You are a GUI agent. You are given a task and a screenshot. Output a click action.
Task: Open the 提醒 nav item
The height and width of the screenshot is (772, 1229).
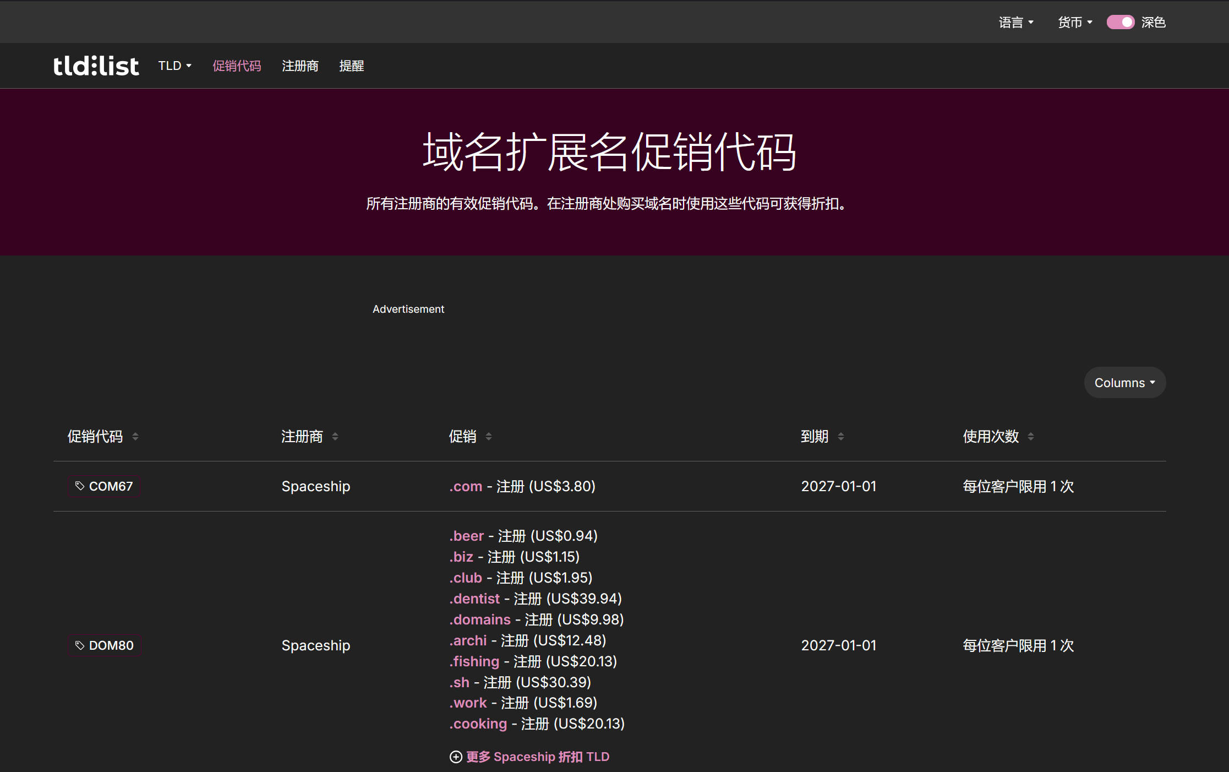click(352, 66)
